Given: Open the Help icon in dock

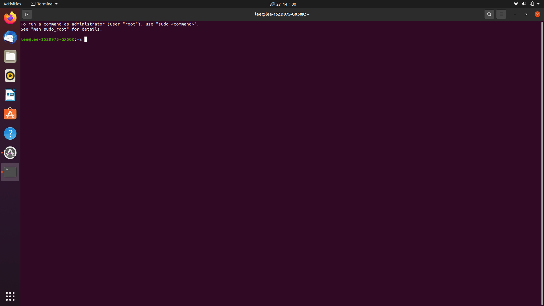Looking at the screenshot, I should tap(10, 133).
